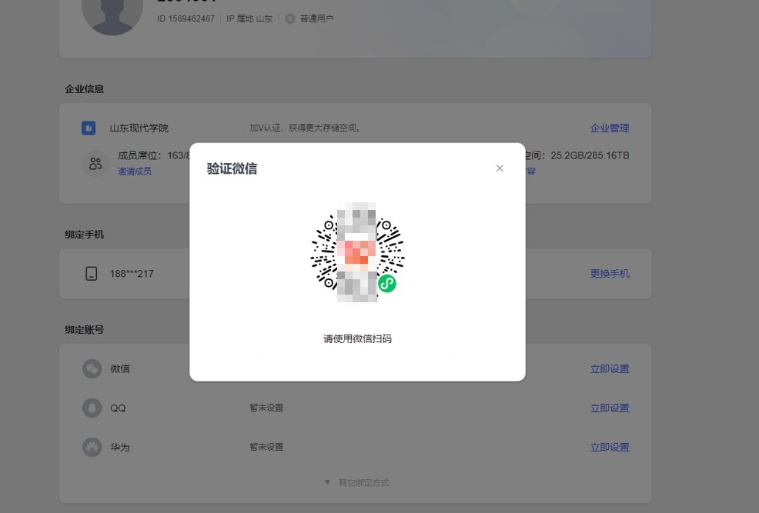Click 暂未设置 status in 华为 row
759x513 pixels.
[266, 447]
